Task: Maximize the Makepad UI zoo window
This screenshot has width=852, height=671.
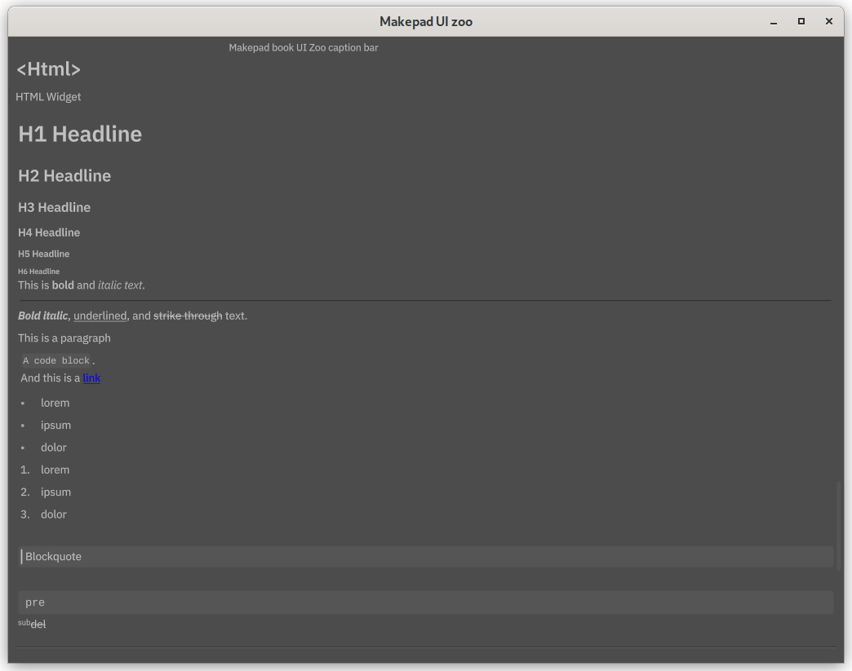Action: [801, 22]
